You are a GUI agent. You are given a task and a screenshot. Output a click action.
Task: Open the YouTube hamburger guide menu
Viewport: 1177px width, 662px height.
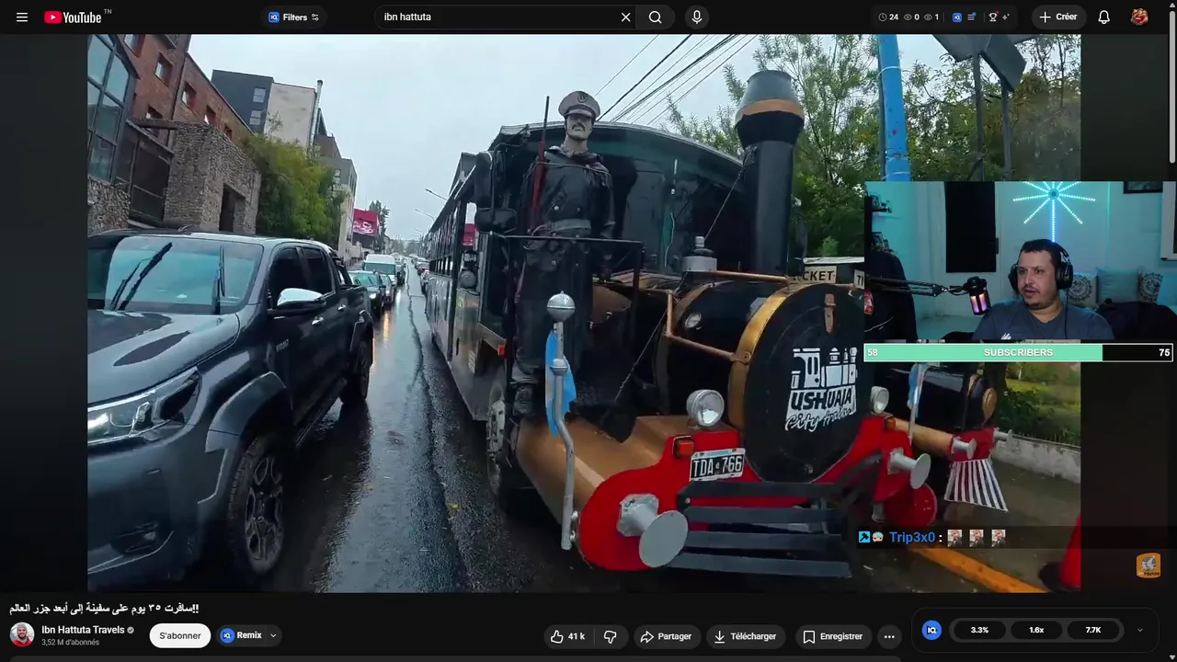coord(22,17)
